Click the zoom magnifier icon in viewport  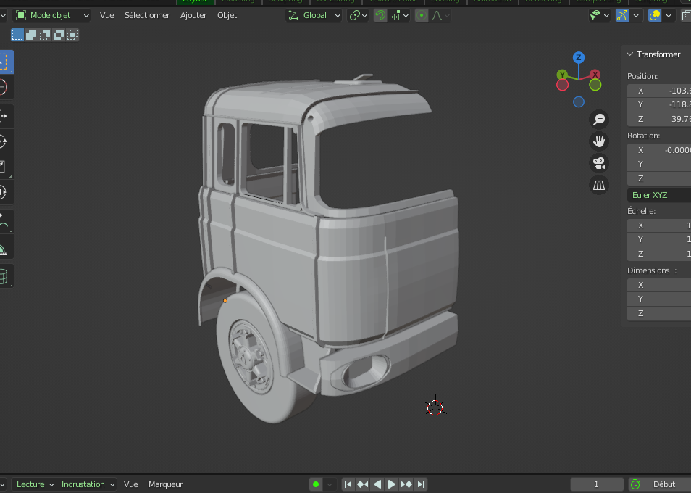coord(599,119)
